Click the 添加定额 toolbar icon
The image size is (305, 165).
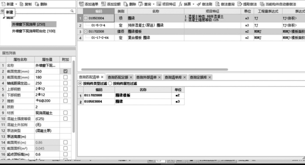[x=103, y=4]
